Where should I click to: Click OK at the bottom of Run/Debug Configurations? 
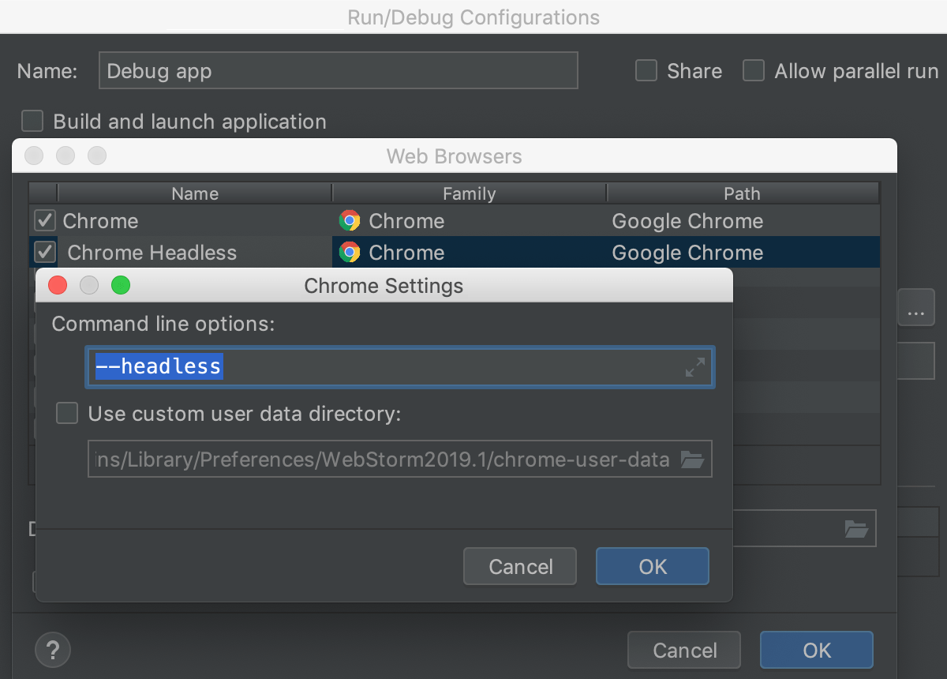pos(816,650)
